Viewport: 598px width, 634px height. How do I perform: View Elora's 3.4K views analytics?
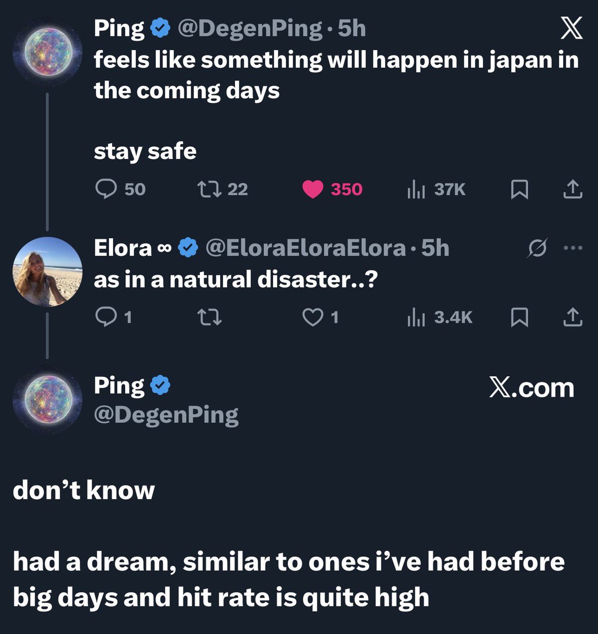416,317
